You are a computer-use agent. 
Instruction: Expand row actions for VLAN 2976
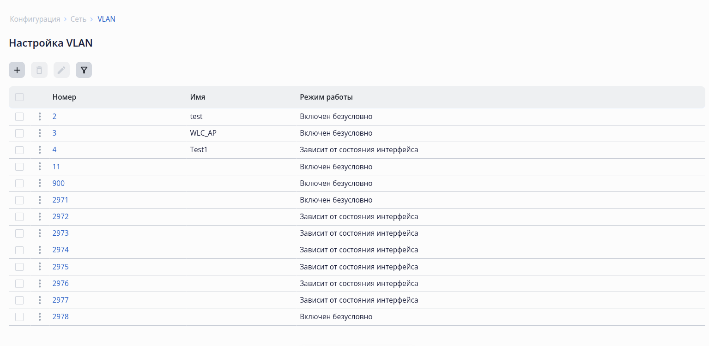[40, 283]
